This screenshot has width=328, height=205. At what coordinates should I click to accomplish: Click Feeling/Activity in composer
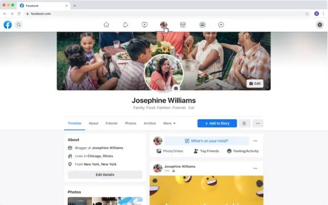(243, 151)
